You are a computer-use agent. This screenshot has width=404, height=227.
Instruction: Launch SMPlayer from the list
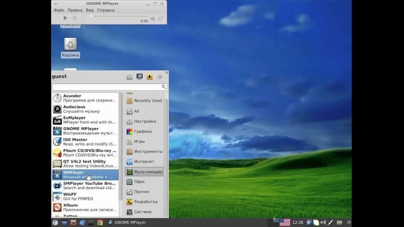85,175
